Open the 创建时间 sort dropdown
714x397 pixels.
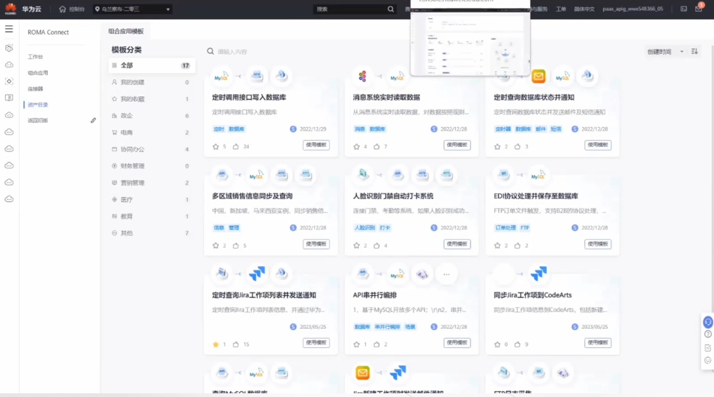tap(665, 52)
